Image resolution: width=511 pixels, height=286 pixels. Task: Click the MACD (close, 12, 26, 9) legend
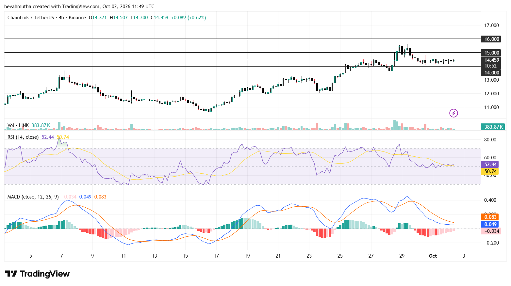click(x=33, y=197)
